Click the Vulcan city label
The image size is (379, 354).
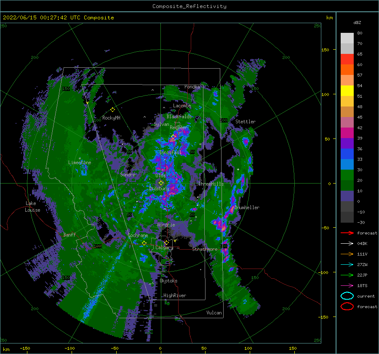click(x=214, y=313)
